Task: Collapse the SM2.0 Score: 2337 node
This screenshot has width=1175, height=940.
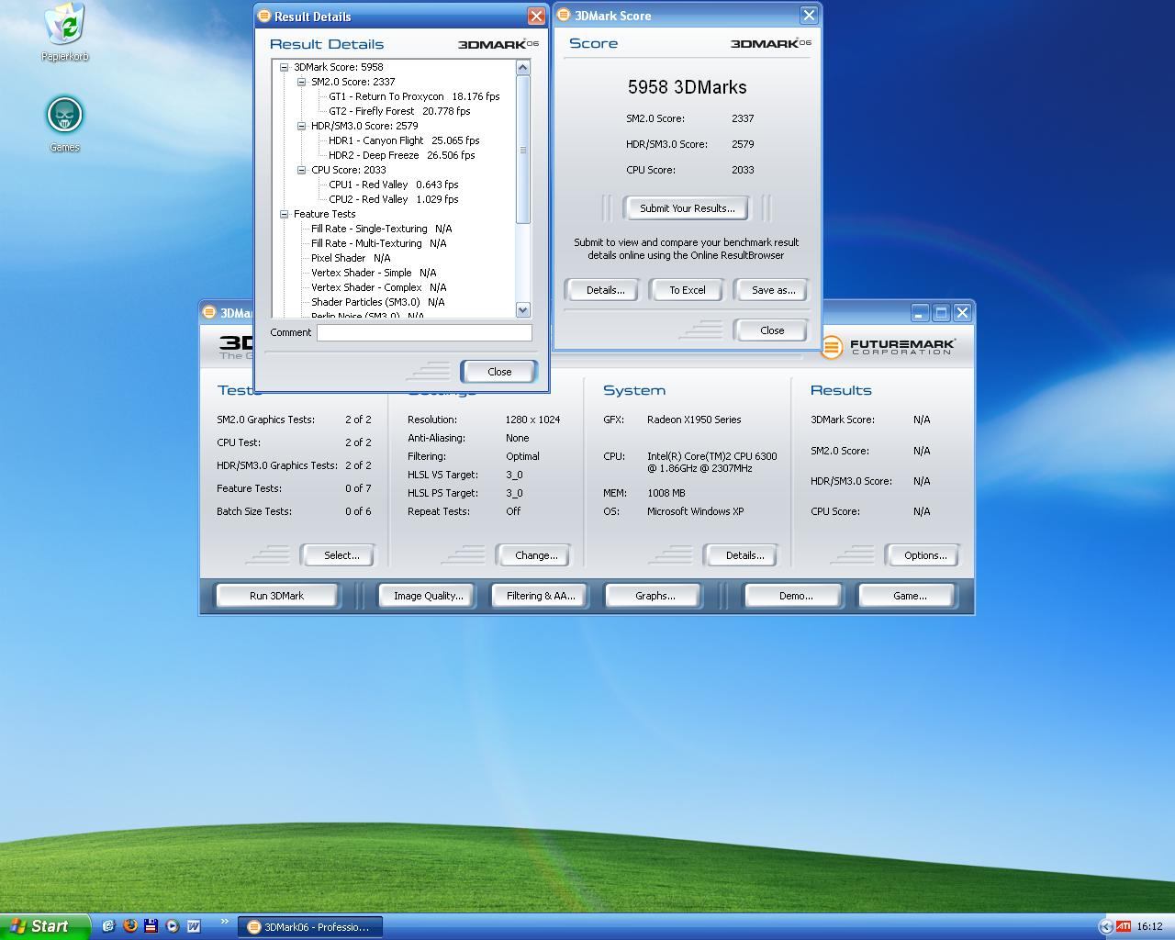Action: click(x=301, y=82)
